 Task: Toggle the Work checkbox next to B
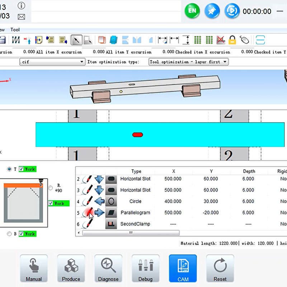pos(21,234)
